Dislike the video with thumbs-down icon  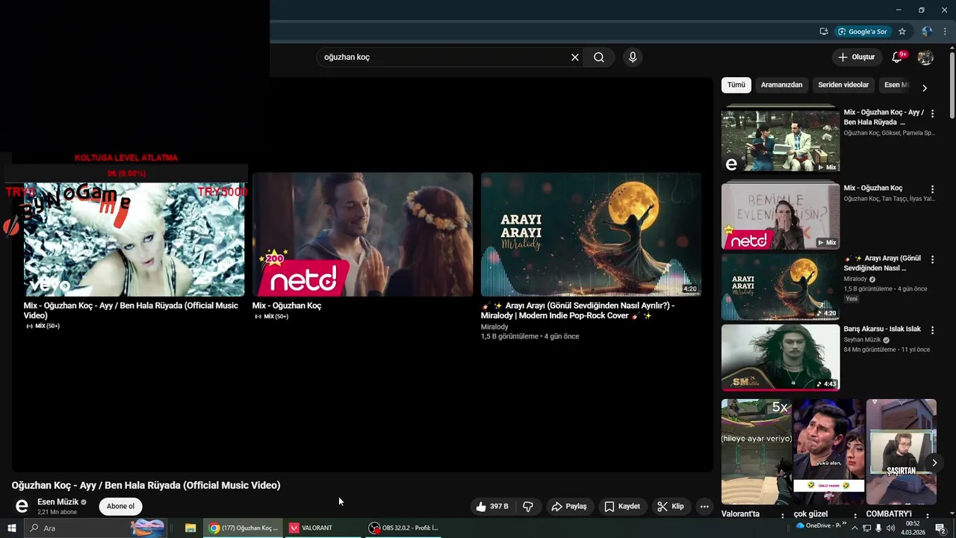coord(528,507)
